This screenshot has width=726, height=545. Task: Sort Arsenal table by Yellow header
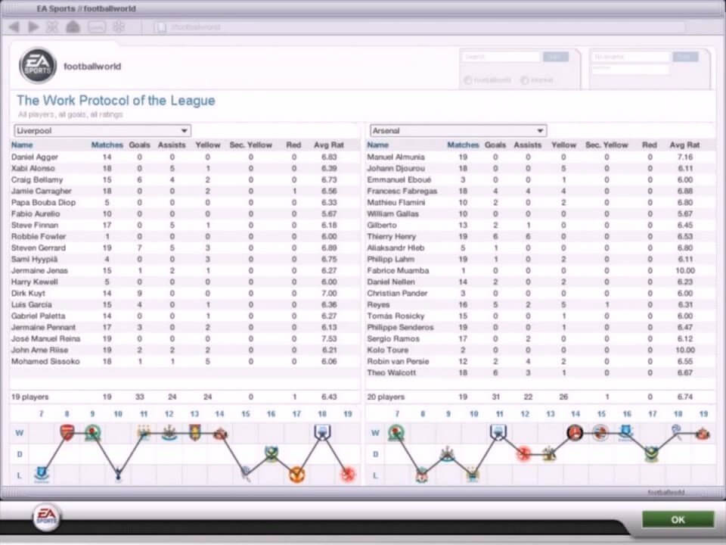click(x=563, y=145)
